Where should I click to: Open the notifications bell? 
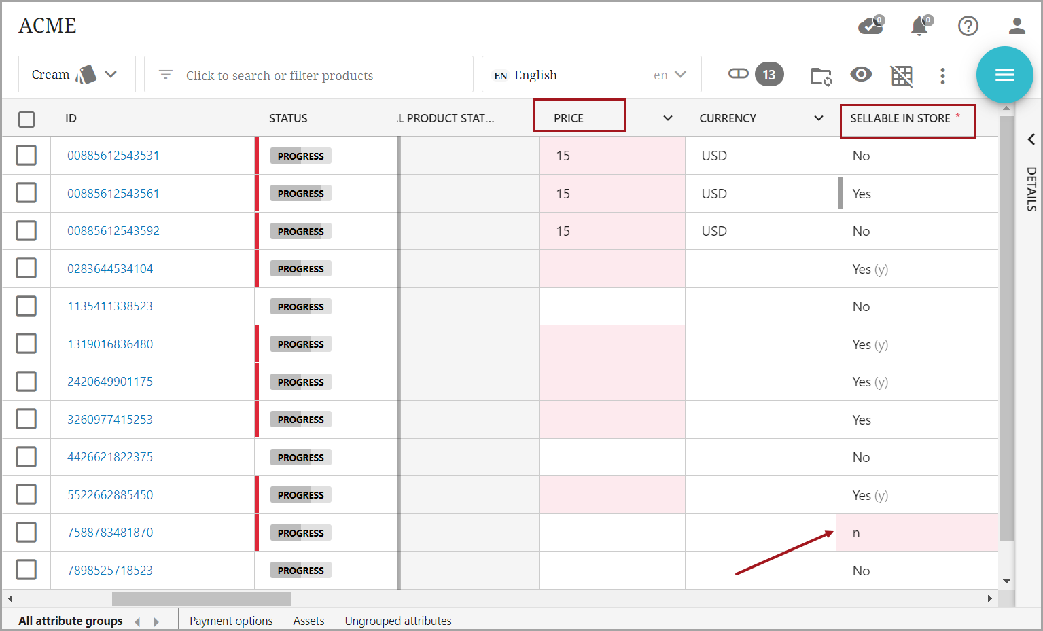[x=919, y=26]
